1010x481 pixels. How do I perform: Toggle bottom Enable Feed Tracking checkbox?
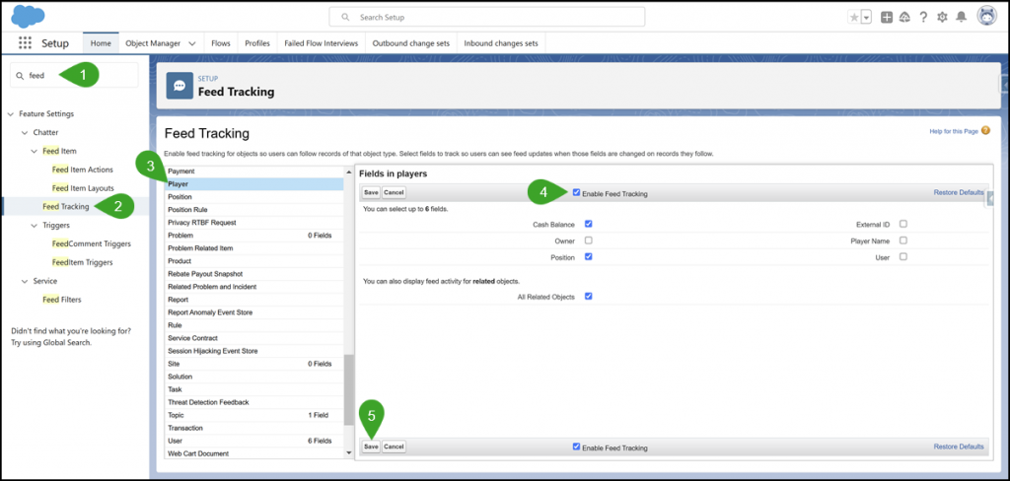tap(576, 447)
